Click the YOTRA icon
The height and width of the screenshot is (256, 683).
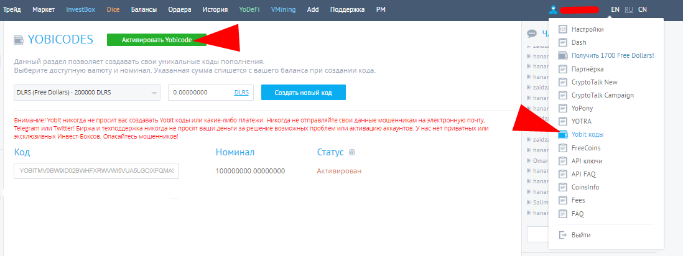tap(563, 121)
